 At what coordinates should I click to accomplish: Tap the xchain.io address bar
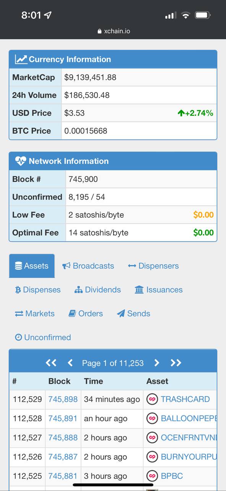coord(114,31)
